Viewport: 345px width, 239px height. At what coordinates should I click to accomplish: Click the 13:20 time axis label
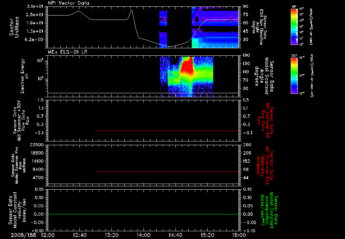112,235
